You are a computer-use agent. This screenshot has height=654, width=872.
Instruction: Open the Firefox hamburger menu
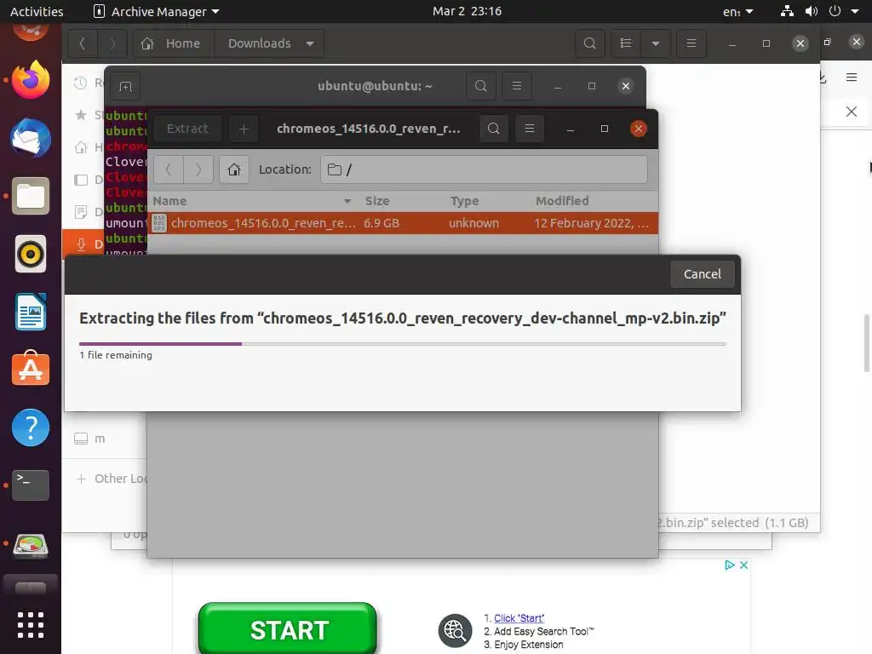[852, 77]
